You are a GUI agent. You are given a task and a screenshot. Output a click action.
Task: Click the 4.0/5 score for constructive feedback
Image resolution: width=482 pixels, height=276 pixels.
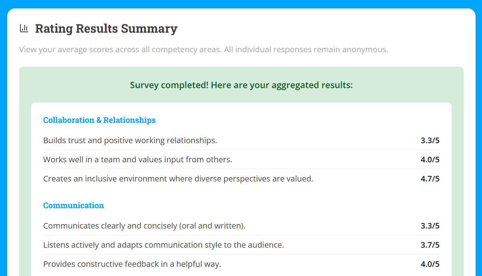click(x=429, y=263)
